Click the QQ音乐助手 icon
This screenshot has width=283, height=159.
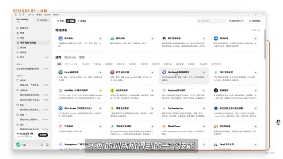tap(112, 90)
